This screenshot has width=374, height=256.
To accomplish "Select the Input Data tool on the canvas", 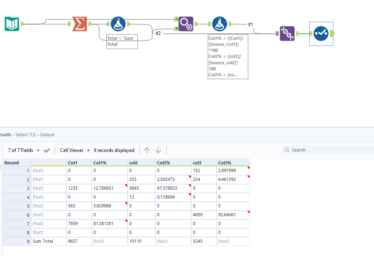I will pos(12,24).
